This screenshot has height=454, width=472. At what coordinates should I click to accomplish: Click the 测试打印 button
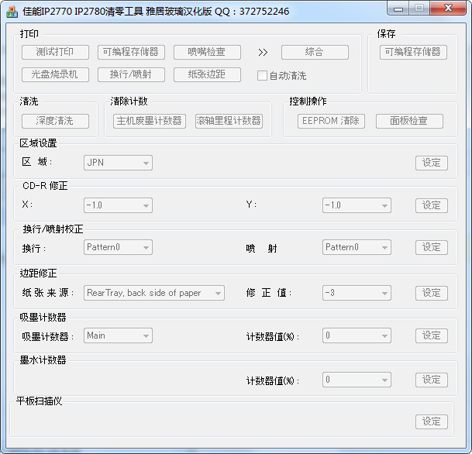click(x=55, y=52)
